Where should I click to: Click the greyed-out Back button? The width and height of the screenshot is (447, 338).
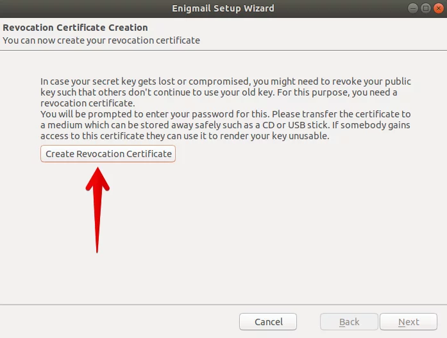[350, 322]
